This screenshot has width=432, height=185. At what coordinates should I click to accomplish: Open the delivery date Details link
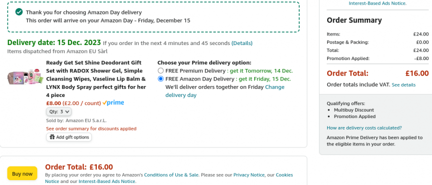coord(242,43)
